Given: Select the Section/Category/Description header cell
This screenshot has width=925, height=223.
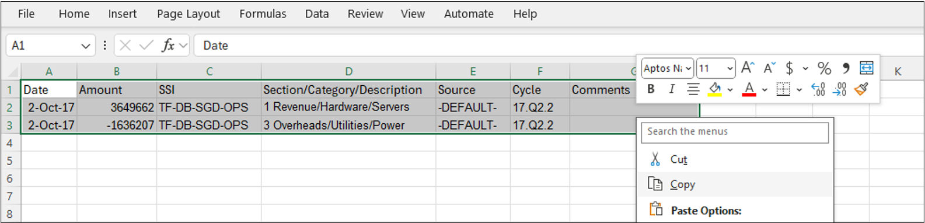Looking at the screenshot, I should click(x=348, y=90).
